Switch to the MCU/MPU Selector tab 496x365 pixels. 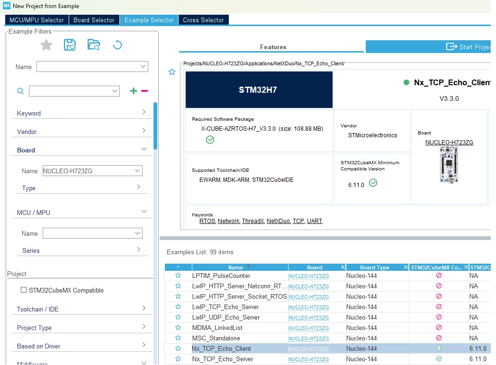coord(36,20)
